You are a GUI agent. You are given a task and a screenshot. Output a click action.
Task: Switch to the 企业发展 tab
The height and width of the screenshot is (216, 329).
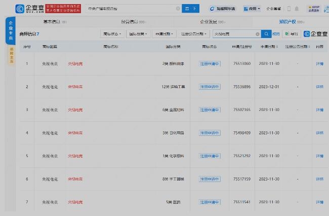(212, 22)
